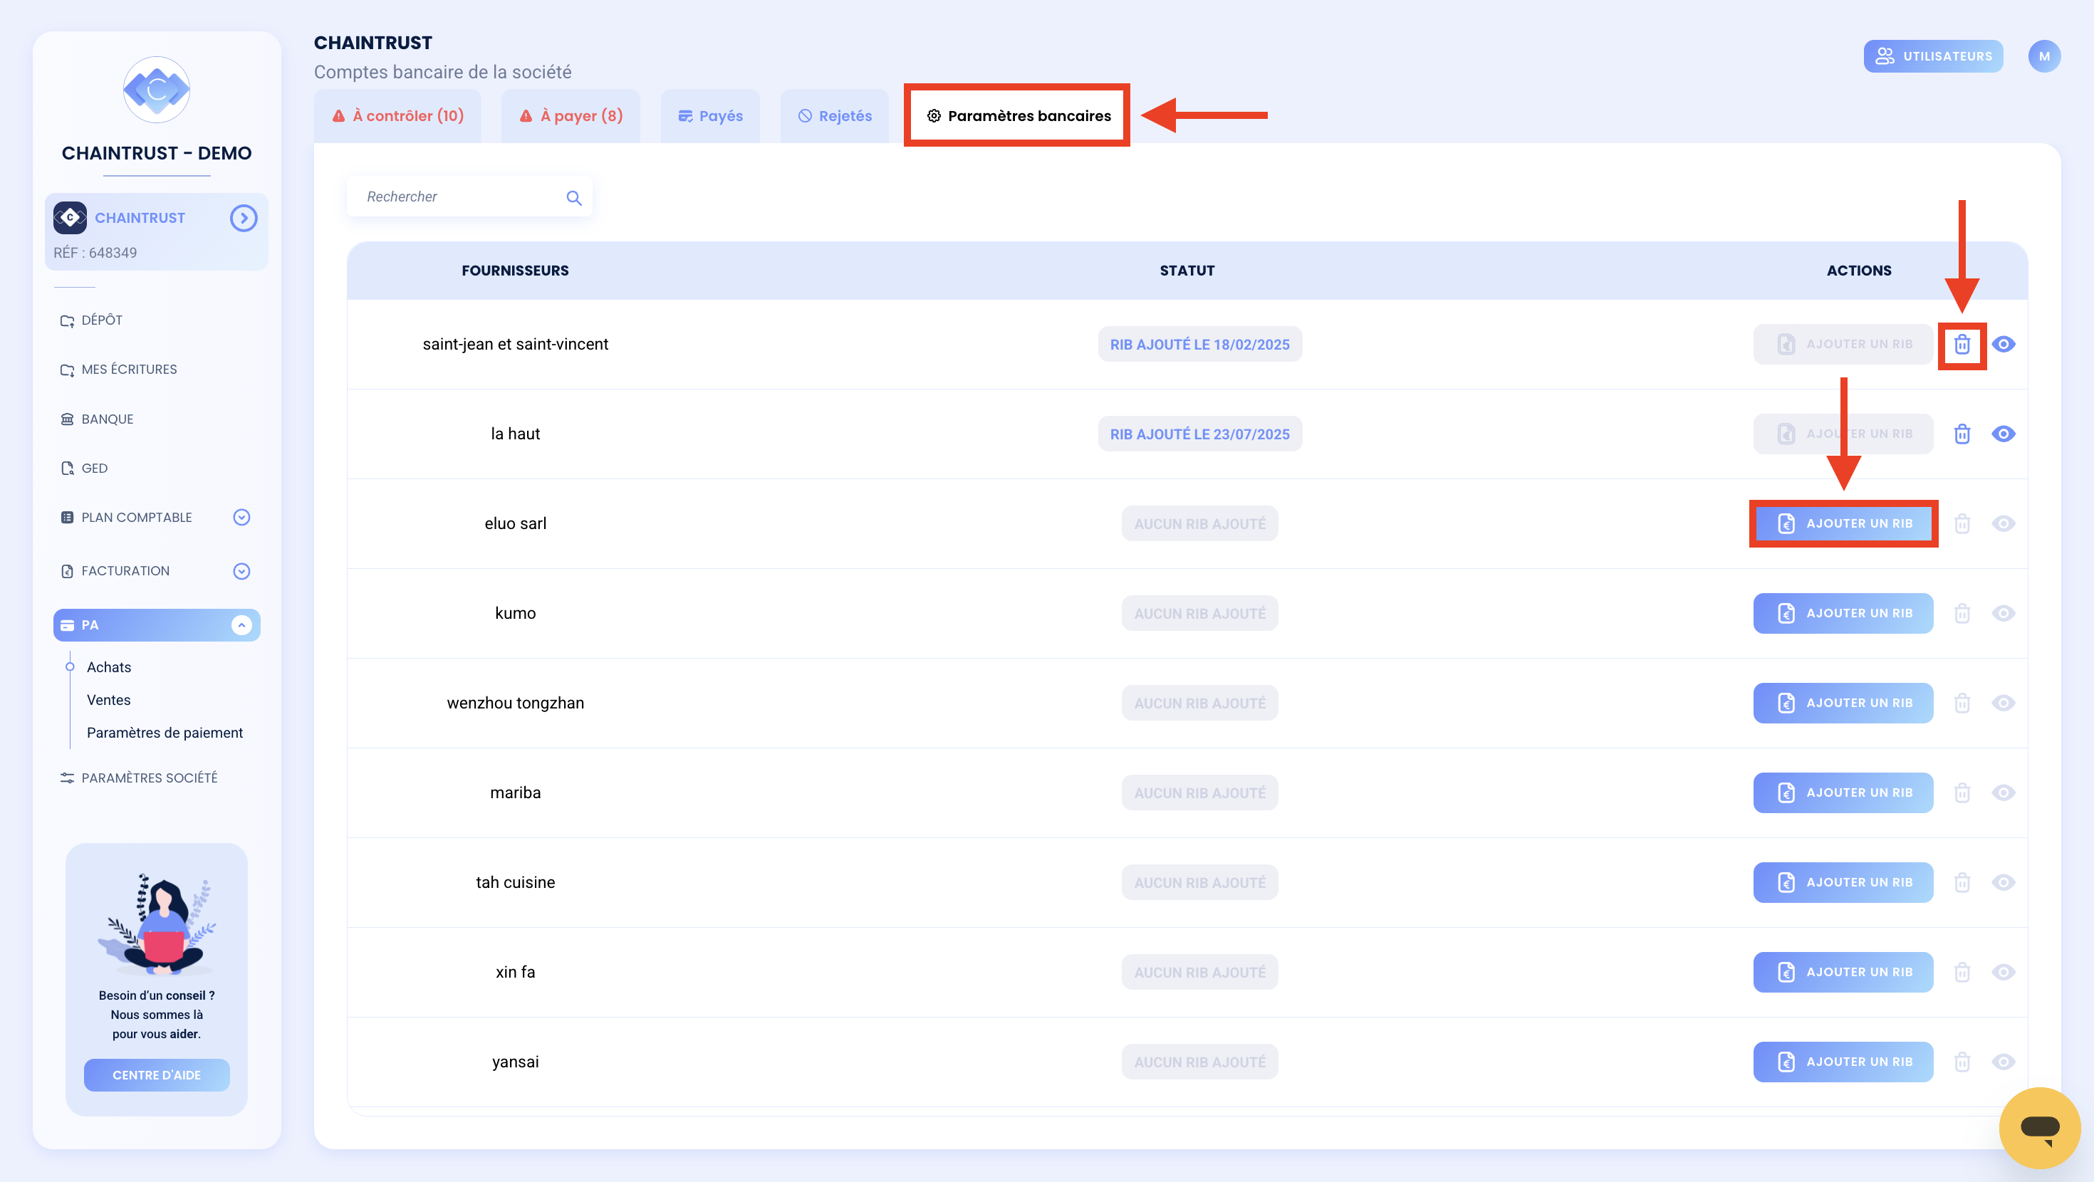Focus the Rechercher search field
Screen dimensions: 2094x1182
469,197
